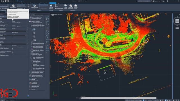Click the 'Центровая линия' extract centerline tool

[x=59, y=8]
